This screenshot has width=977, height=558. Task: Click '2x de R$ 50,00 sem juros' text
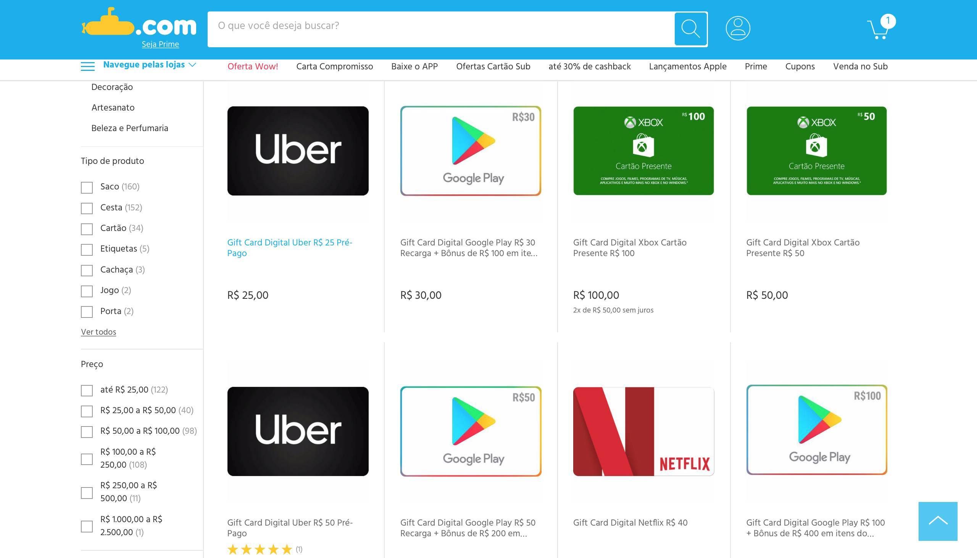click(x=613, y=310)
